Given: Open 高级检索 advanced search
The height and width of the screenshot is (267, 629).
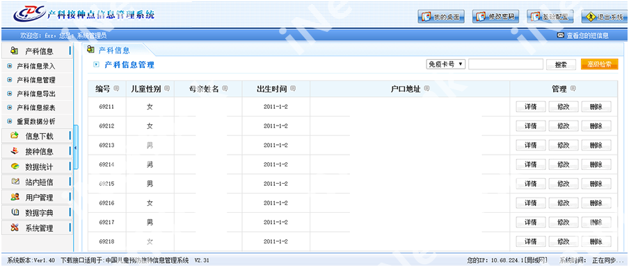Looking at the screenshot, I should click(x=599, y=64).
